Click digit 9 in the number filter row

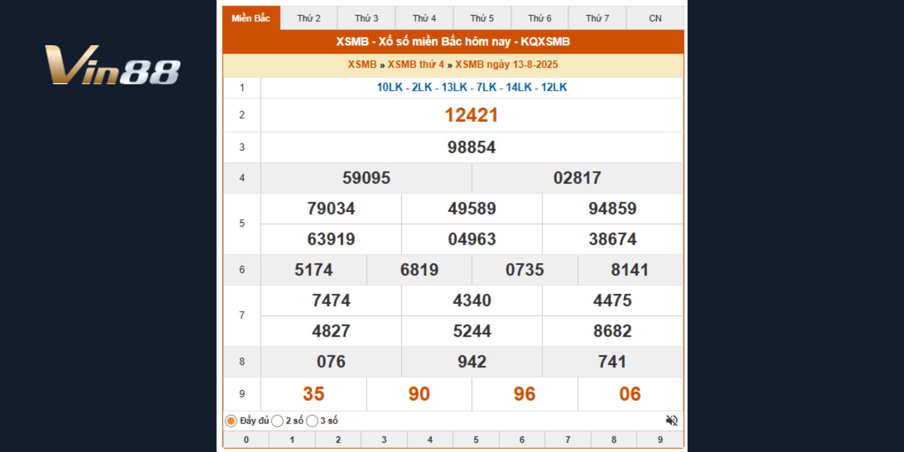pos(660,440)
